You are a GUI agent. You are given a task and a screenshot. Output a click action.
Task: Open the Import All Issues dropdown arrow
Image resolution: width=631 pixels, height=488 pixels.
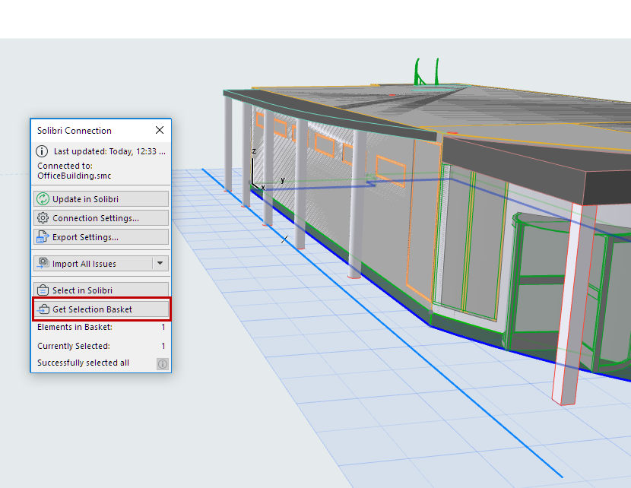[x=158, y=263]
